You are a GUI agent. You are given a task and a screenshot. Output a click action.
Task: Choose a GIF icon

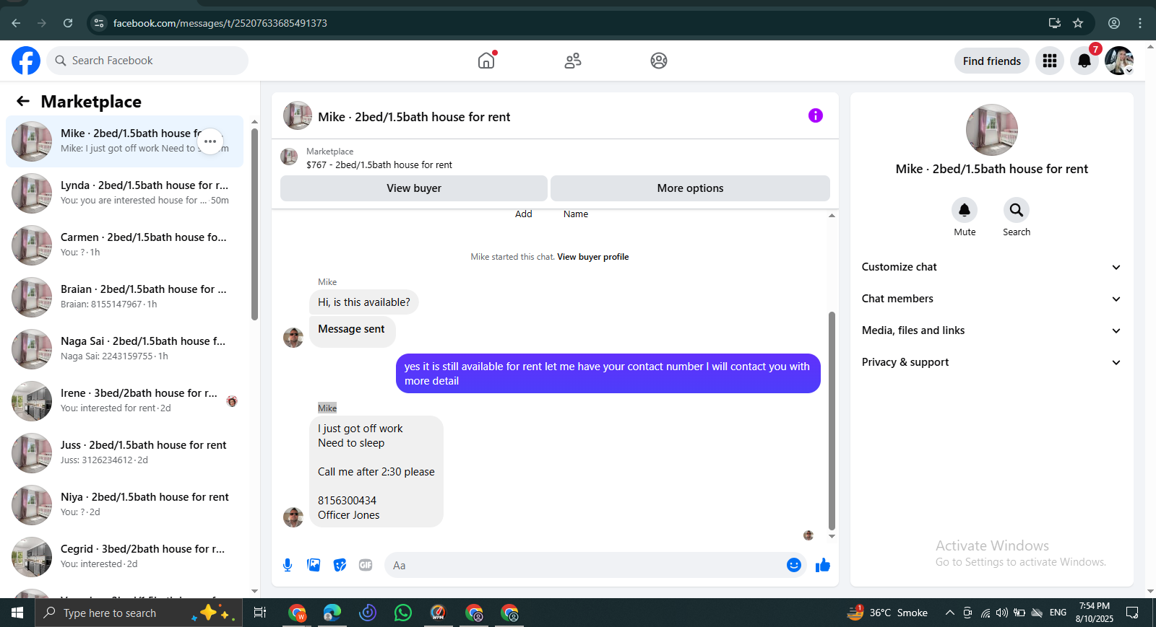[366, 565]
